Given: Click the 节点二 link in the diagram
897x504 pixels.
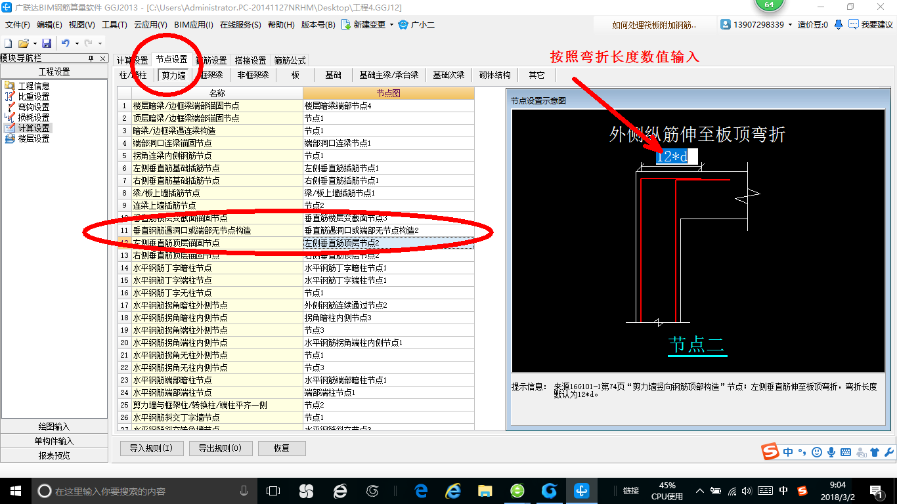Looking at the screenshot, I should pyautogui.click(x=697, y=345).
